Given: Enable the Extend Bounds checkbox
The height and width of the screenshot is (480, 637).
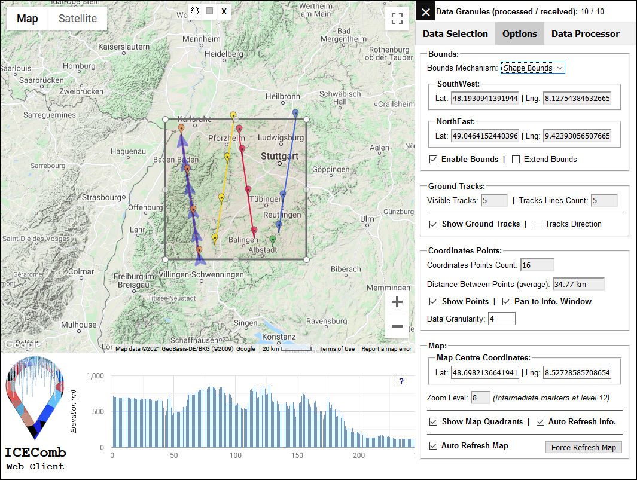Looking at the screenshot, I should pos(516,160).
